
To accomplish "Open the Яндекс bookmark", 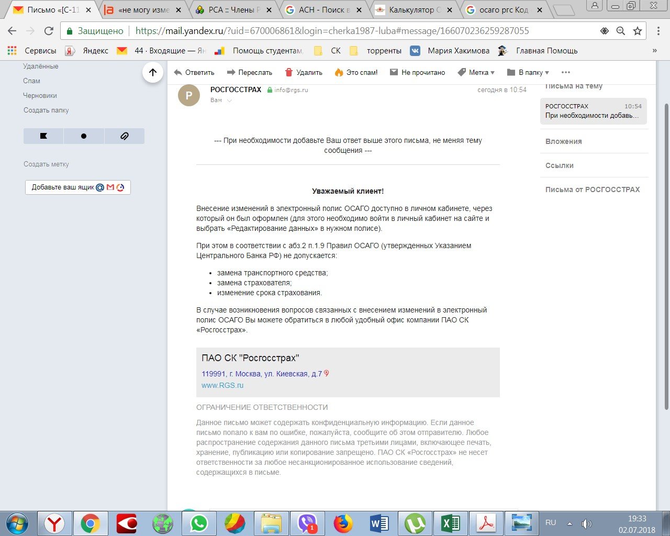I will (87, 51).
